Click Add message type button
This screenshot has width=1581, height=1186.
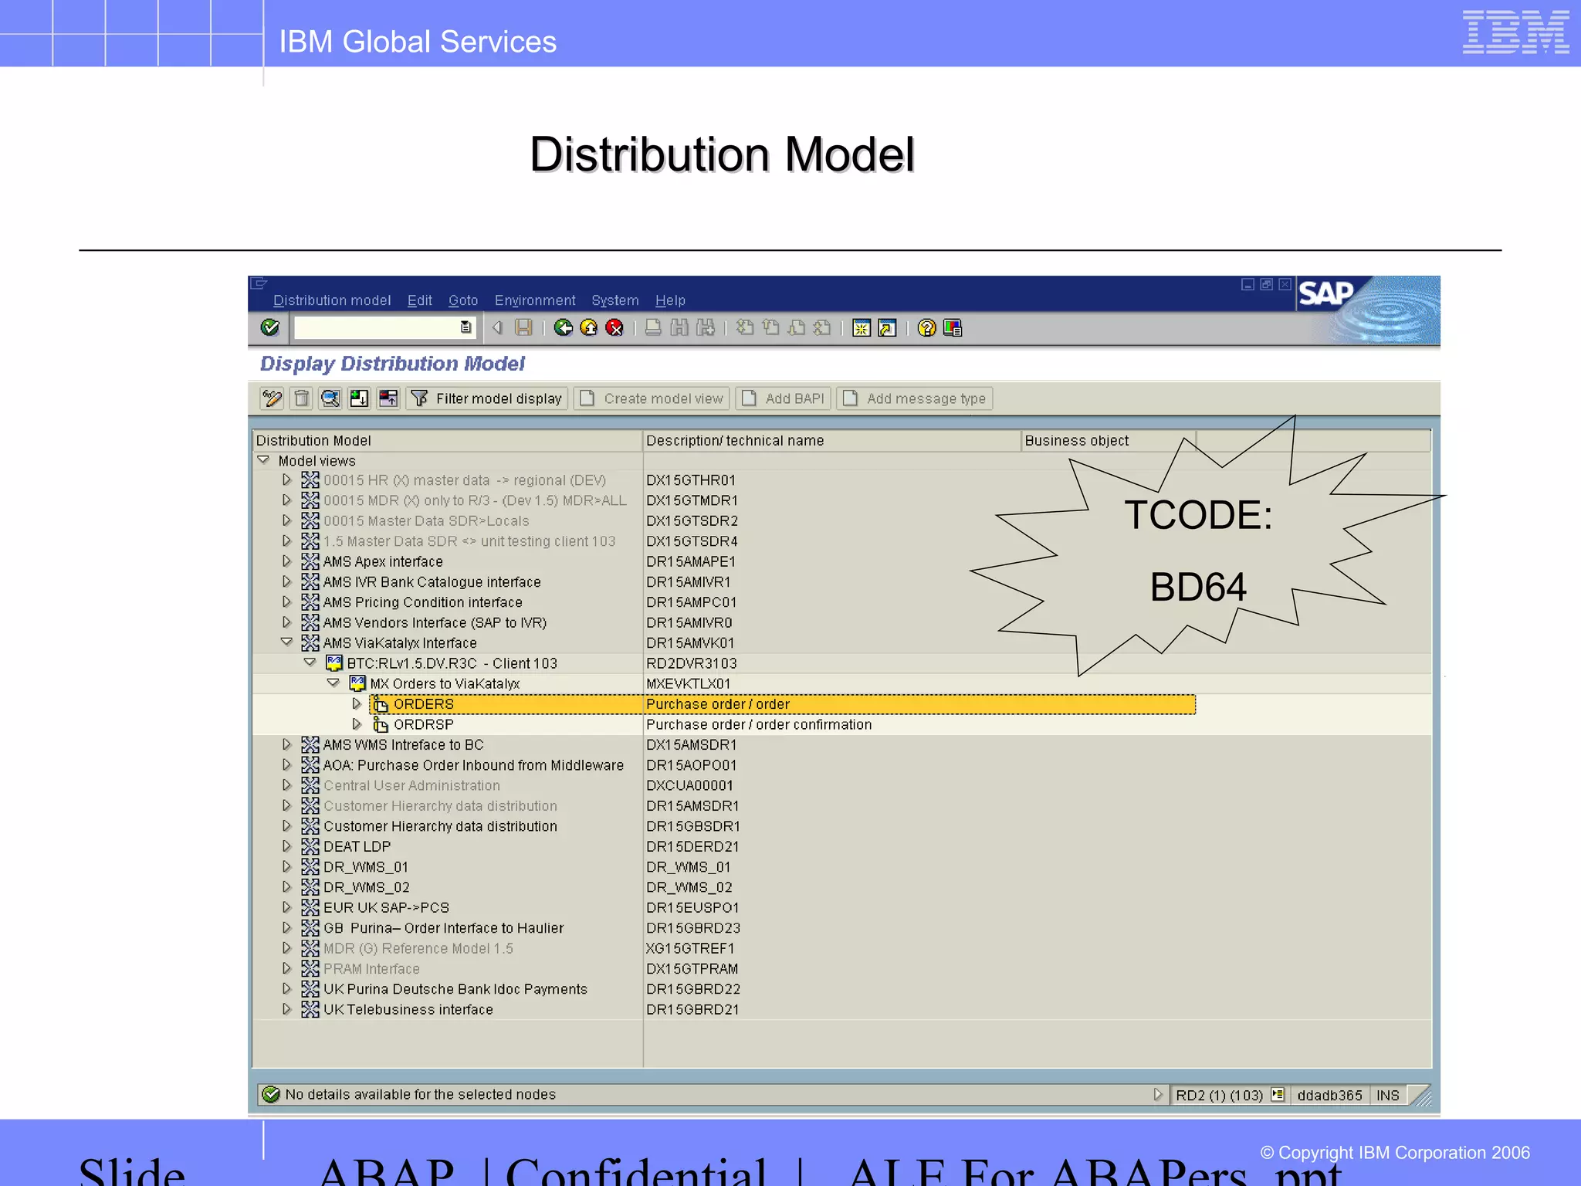click(915, 398)
